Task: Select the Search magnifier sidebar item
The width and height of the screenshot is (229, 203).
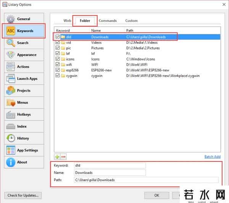Action: click(x=23, y=43)
